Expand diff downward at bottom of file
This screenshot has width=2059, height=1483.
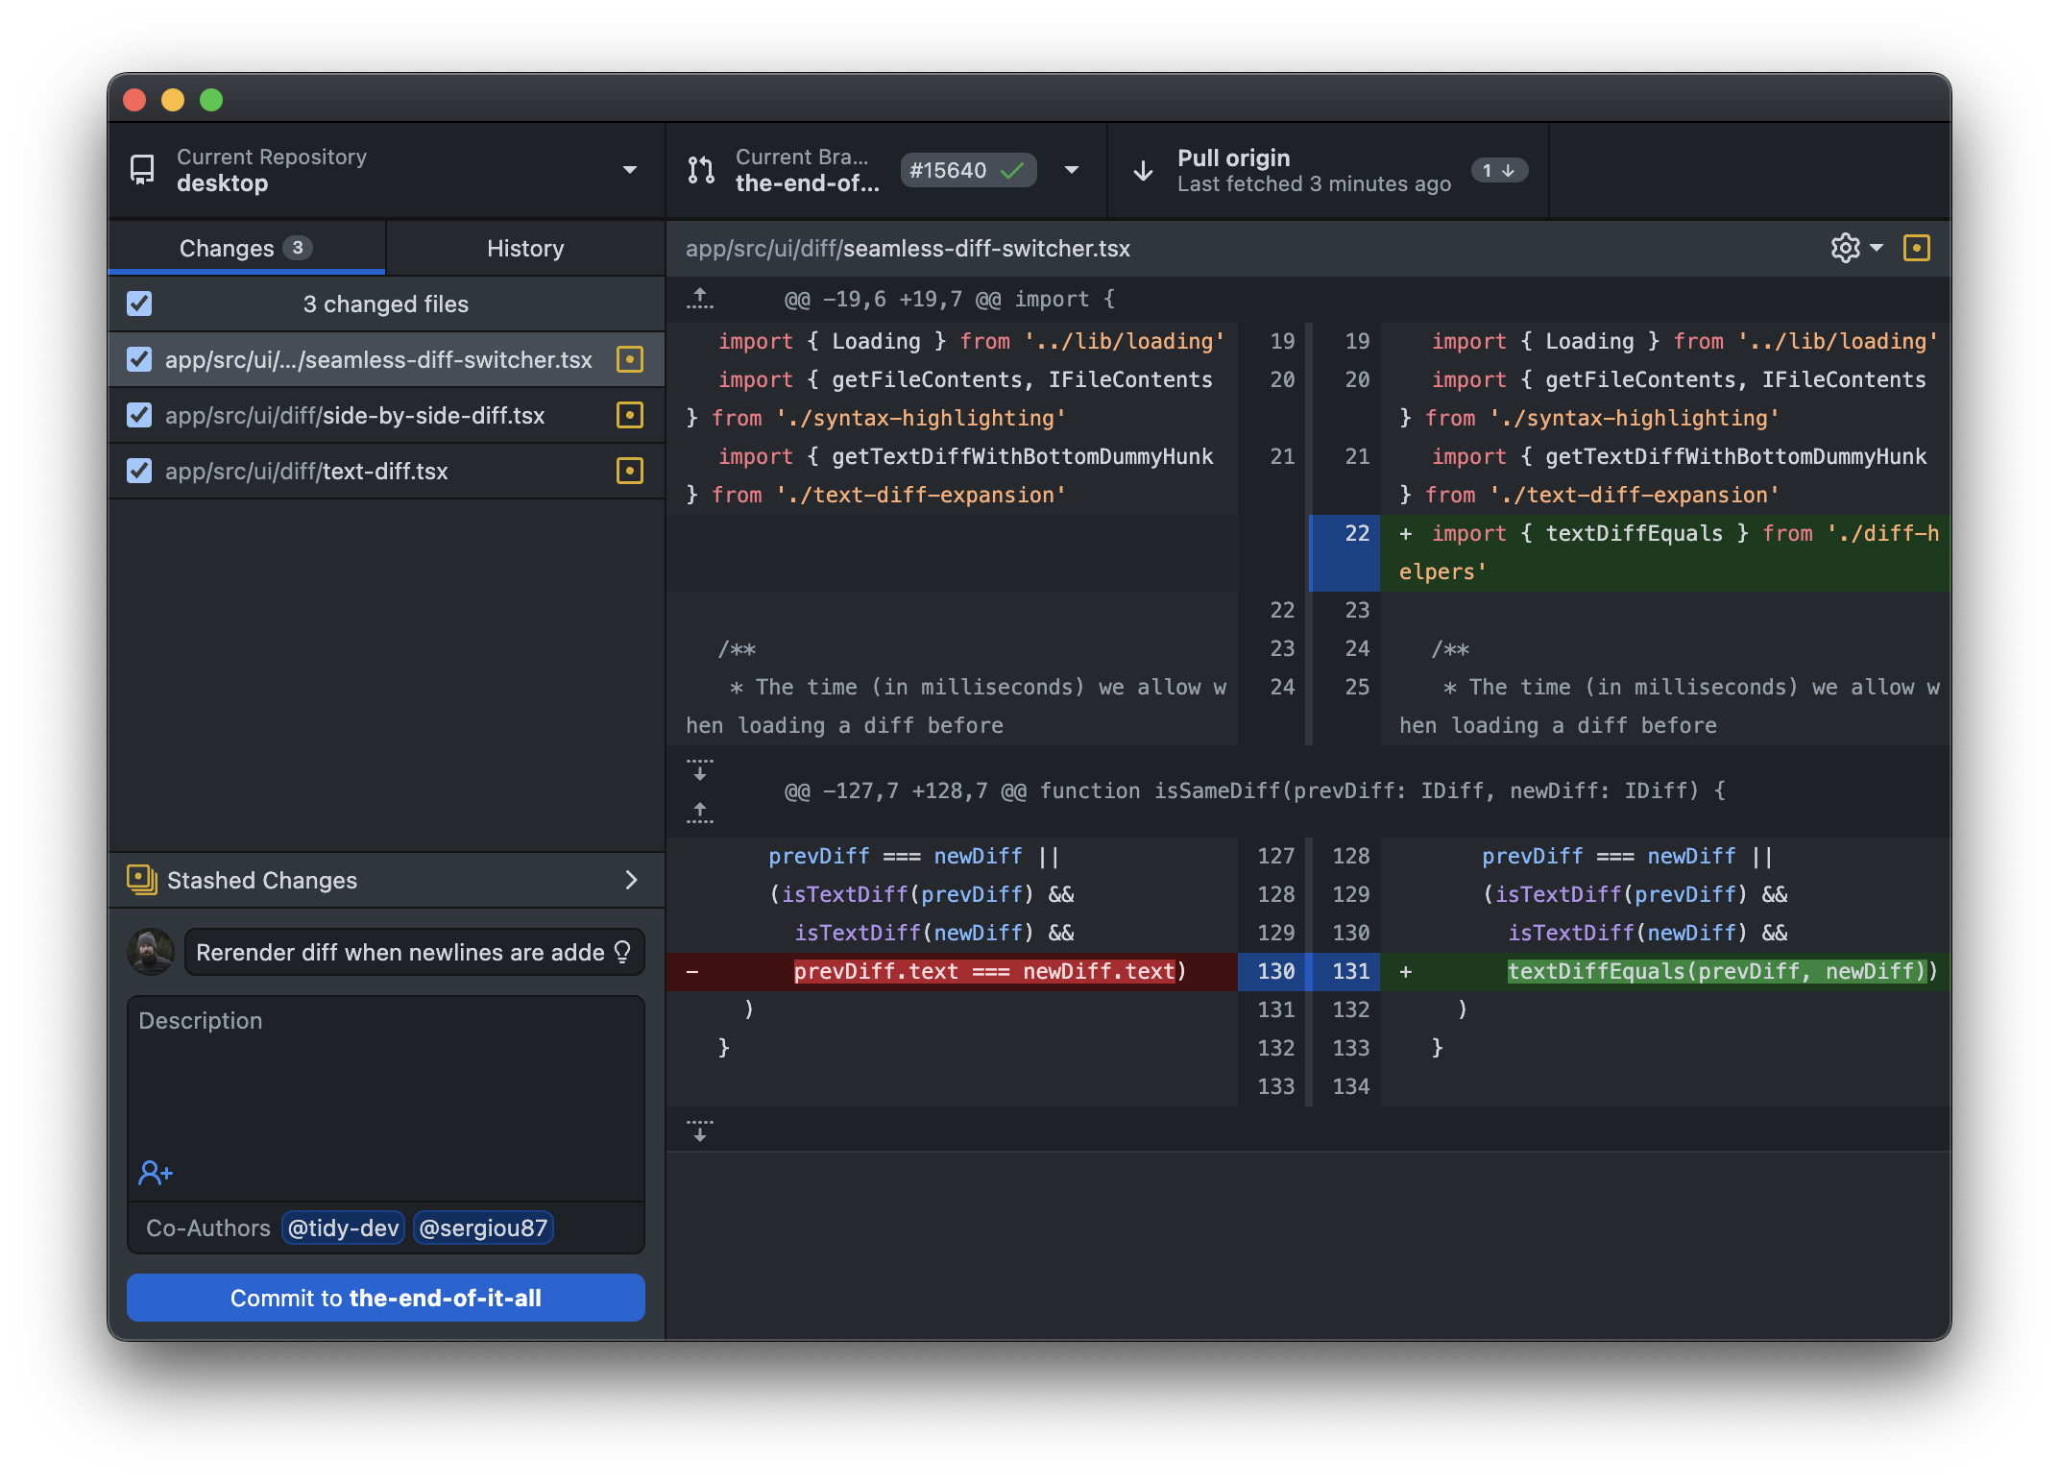pos(700,1130)
